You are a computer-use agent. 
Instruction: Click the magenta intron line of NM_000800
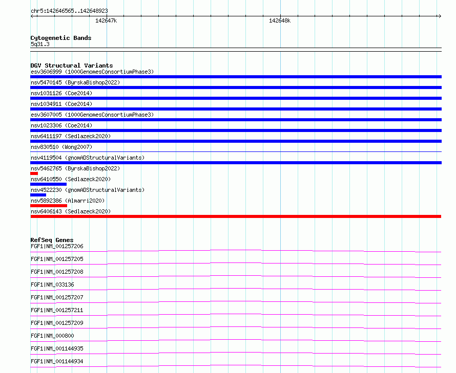coord(236,340)
